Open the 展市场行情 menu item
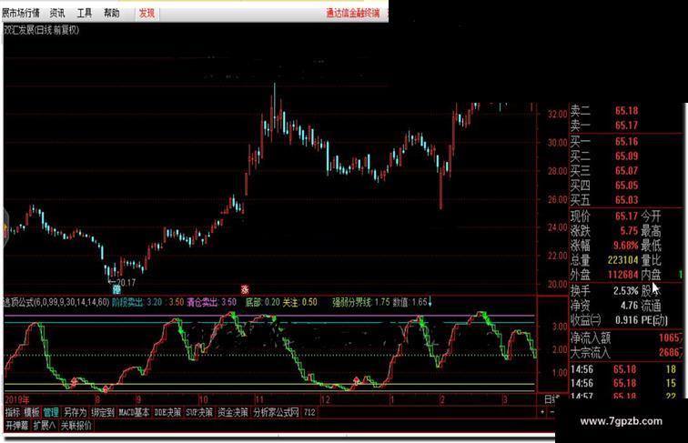This screenshot has width=688, height=443. [21, 13]
